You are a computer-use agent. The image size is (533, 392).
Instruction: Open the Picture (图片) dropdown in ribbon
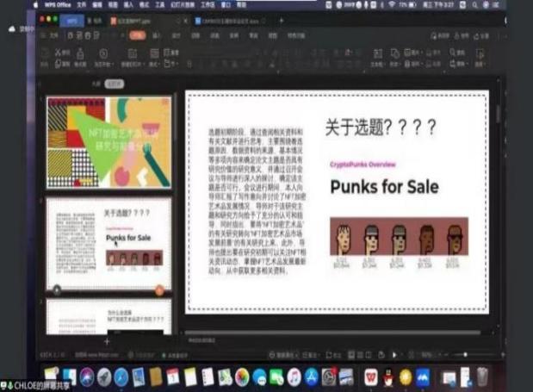click(x=412, y=53)
